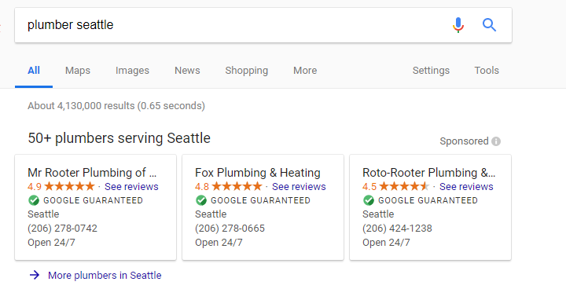Go to the Shopping tab
This screenshot has width=566, height=289.
pyautogui.click(x=247, y=71)
